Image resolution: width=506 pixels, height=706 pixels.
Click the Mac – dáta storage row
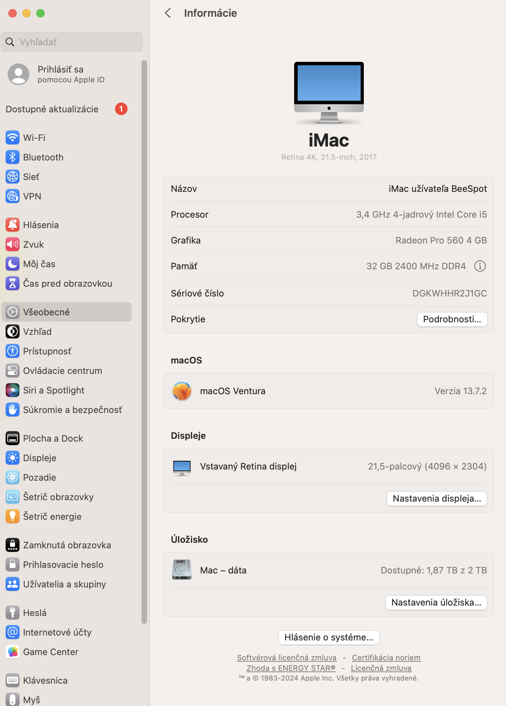click(x=329, y=570)
